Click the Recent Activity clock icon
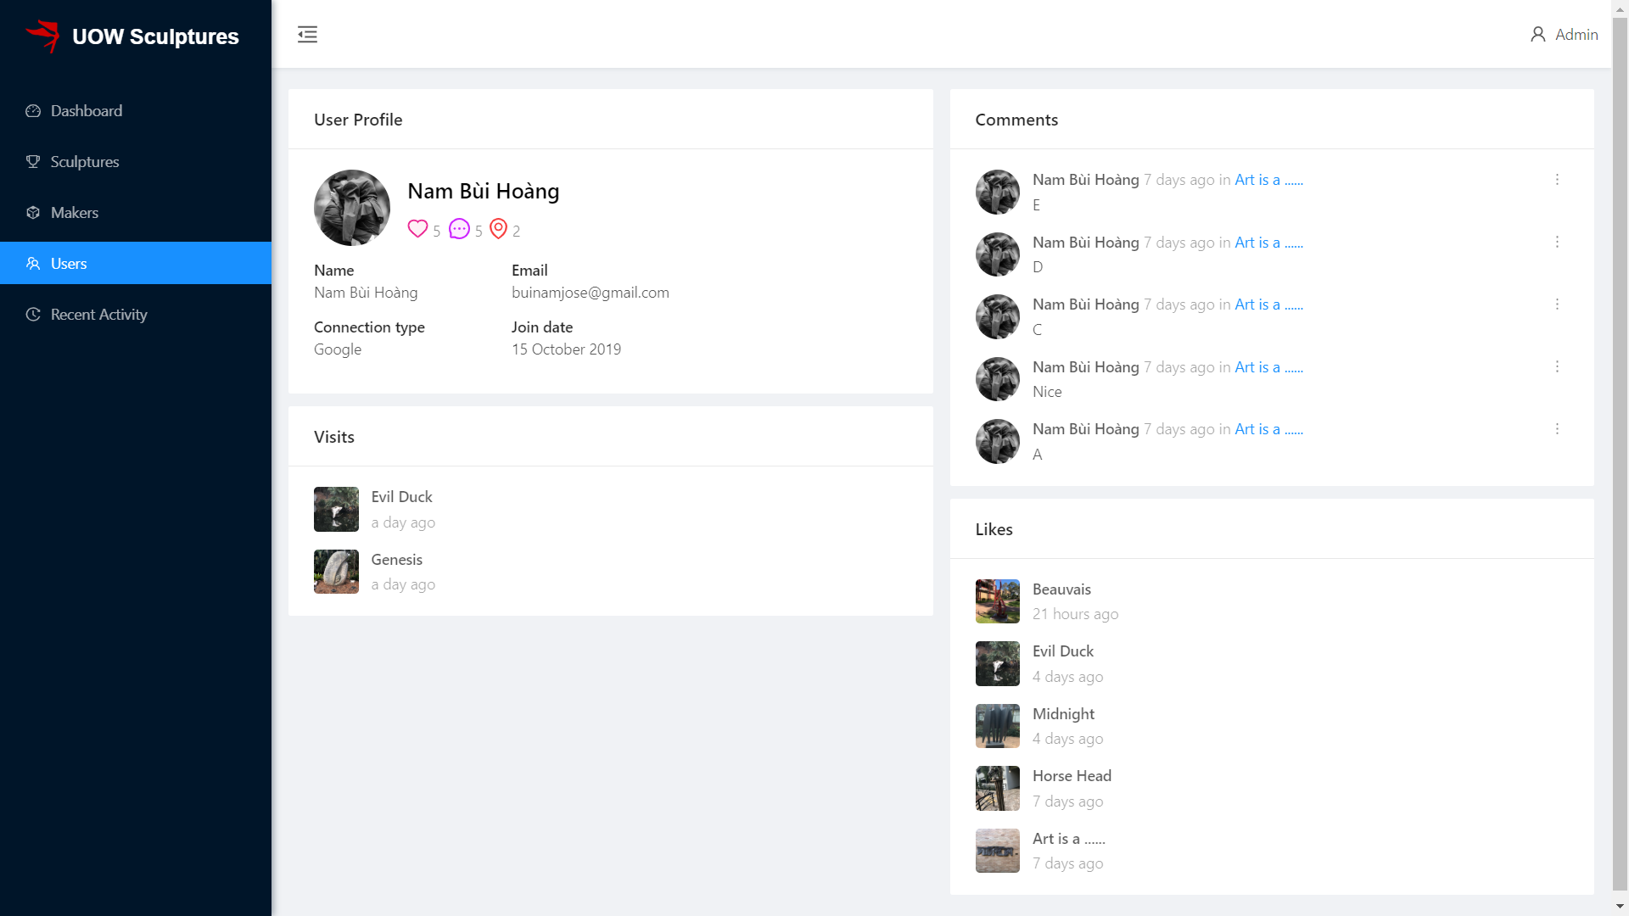The height and width of the screenshot is (916, 1629). (x=33, y=315)
